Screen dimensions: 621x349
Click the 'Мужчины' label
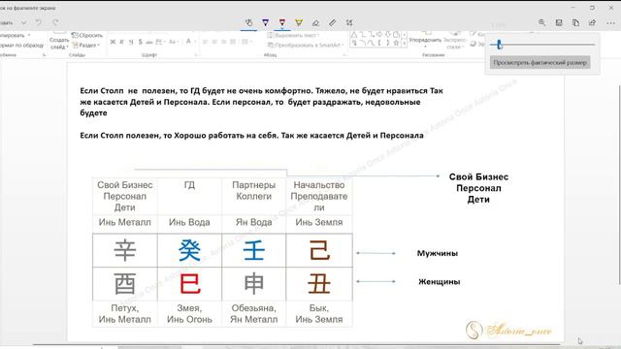coord(438,253)
